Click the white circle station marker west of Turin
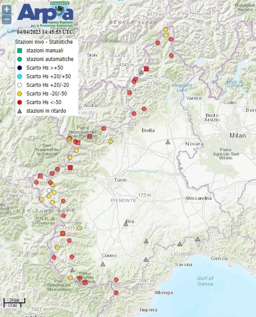The width and height of the screenshot is (256, 317). 49,190
